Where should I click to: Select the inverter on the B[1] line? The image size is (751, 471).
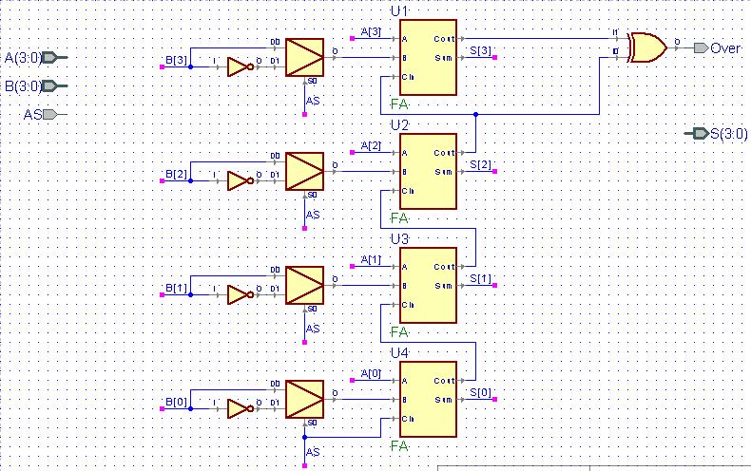click(x=240, y=295)
